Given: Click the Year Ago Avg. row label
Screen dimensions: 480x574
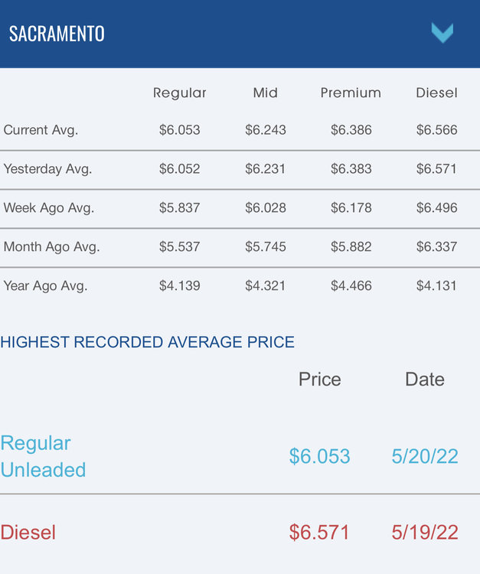Looking at the screenshot, I should (45, 286).
